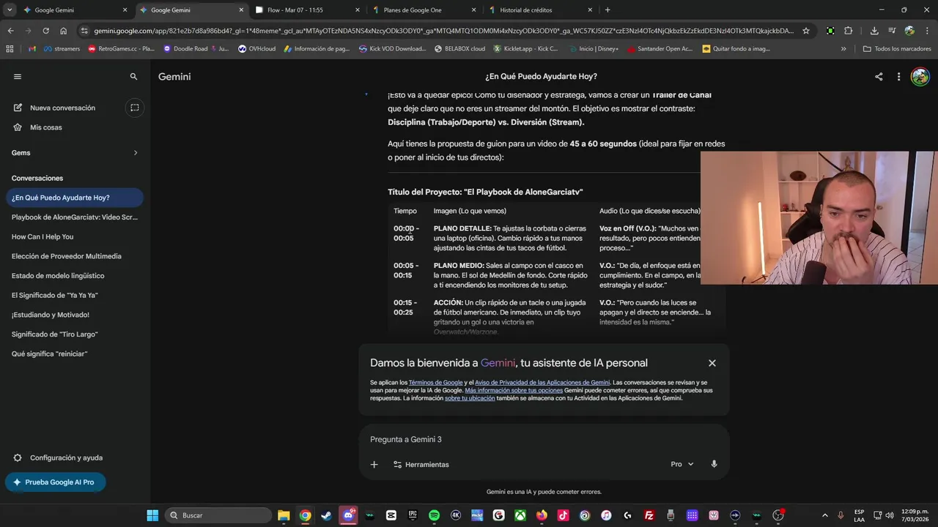The height and width of the screenshot is (527, 938).
Task: Open Más información sobre tus opciones link
Action: [x=514, y=390]
